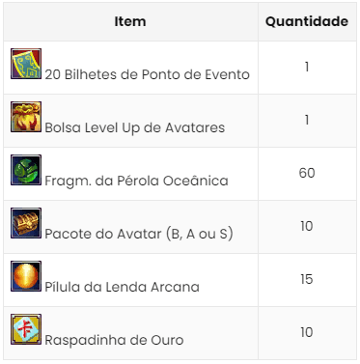Click quantity 10 in Pacote do Avatar row

click(x=307, y=226)
